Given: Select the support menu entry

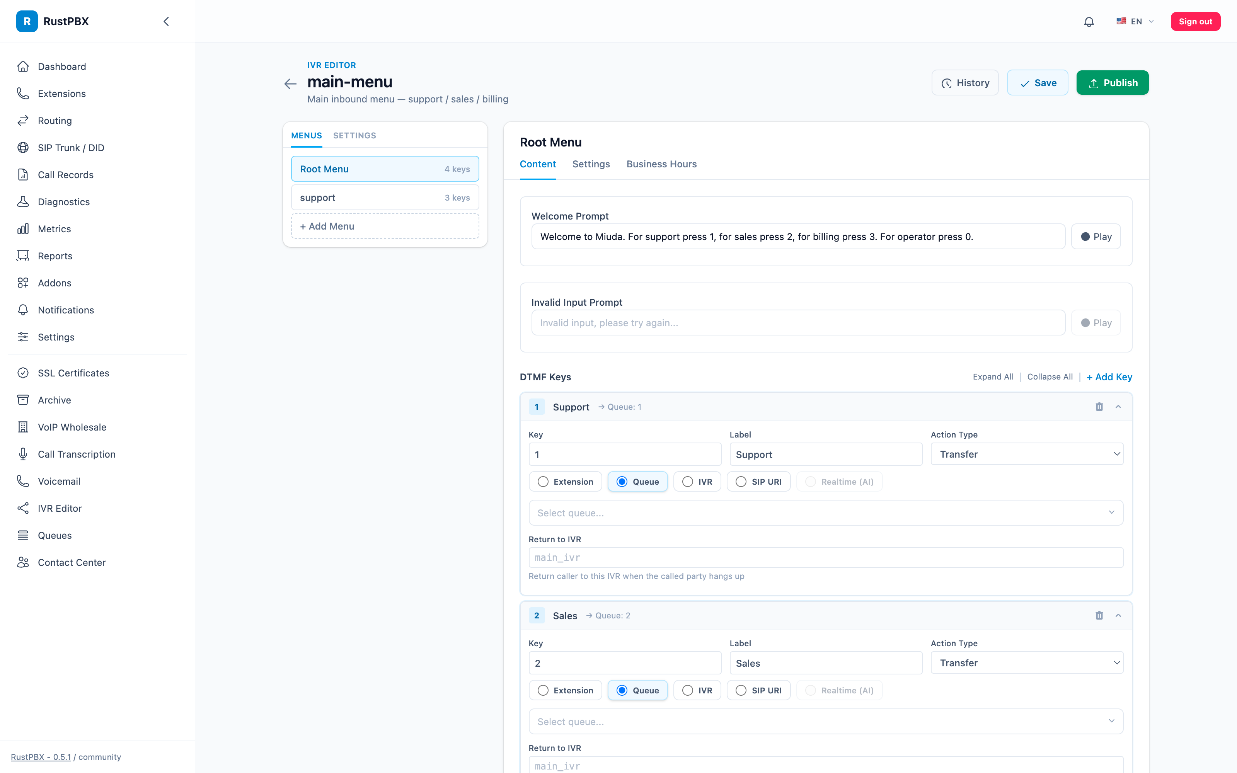Looking at the screenshot, I should [385, 198].
